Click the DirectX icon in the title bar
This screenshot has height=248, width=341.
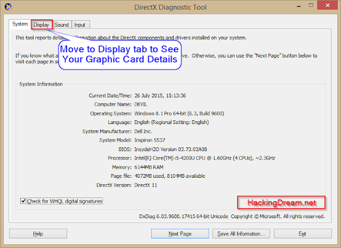[8, 7]
